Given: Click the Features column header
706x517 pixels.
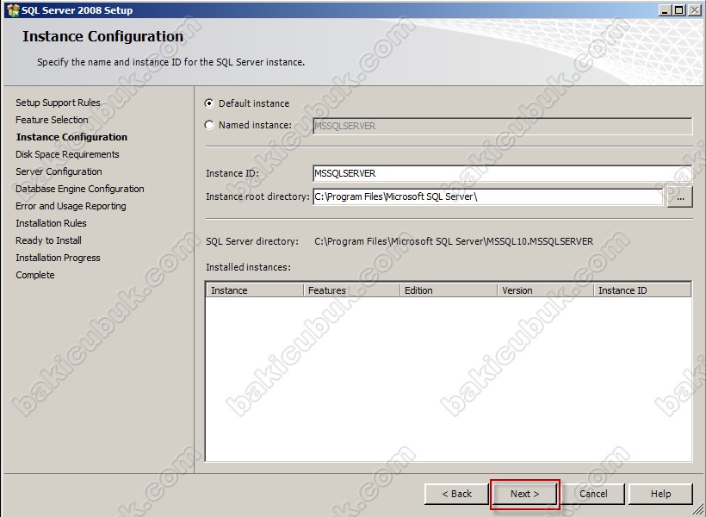Looking at the screenshot, I should pyautogui.click(x=351, y=290).
